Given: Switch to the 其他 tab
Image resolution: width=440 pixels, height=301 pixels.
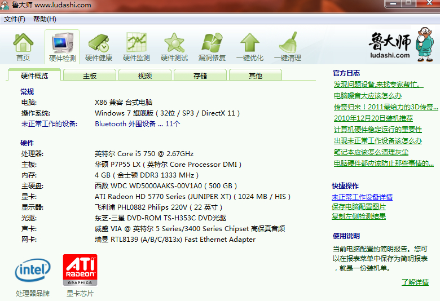Looking at the screenshot, I should (256, 76).
